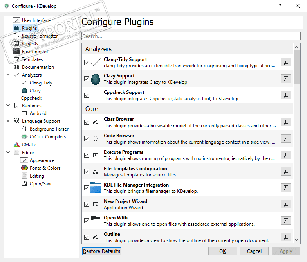Collapse the Runtimes tree node
Image resolution: width=307 pixels, height=262 pixels.
tap(8, 105)
